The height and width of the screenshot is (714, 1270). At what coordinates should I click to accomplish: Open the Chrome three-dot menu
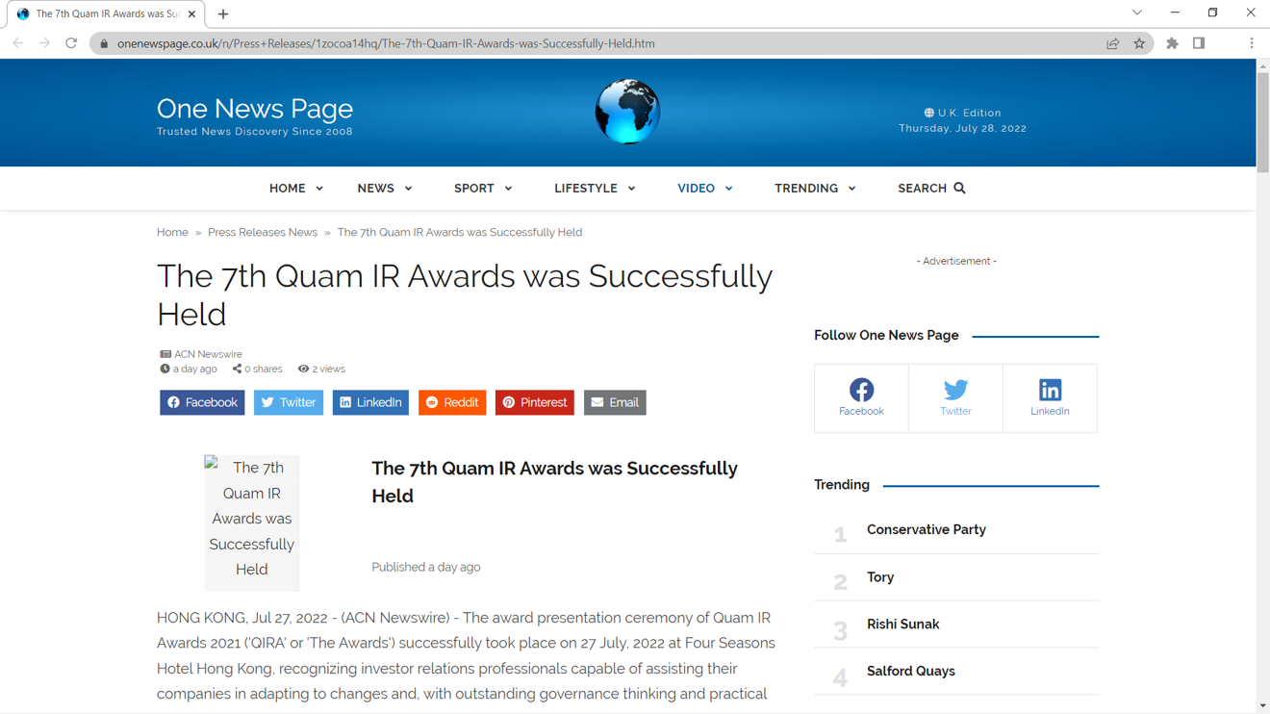pos(1252,43)
